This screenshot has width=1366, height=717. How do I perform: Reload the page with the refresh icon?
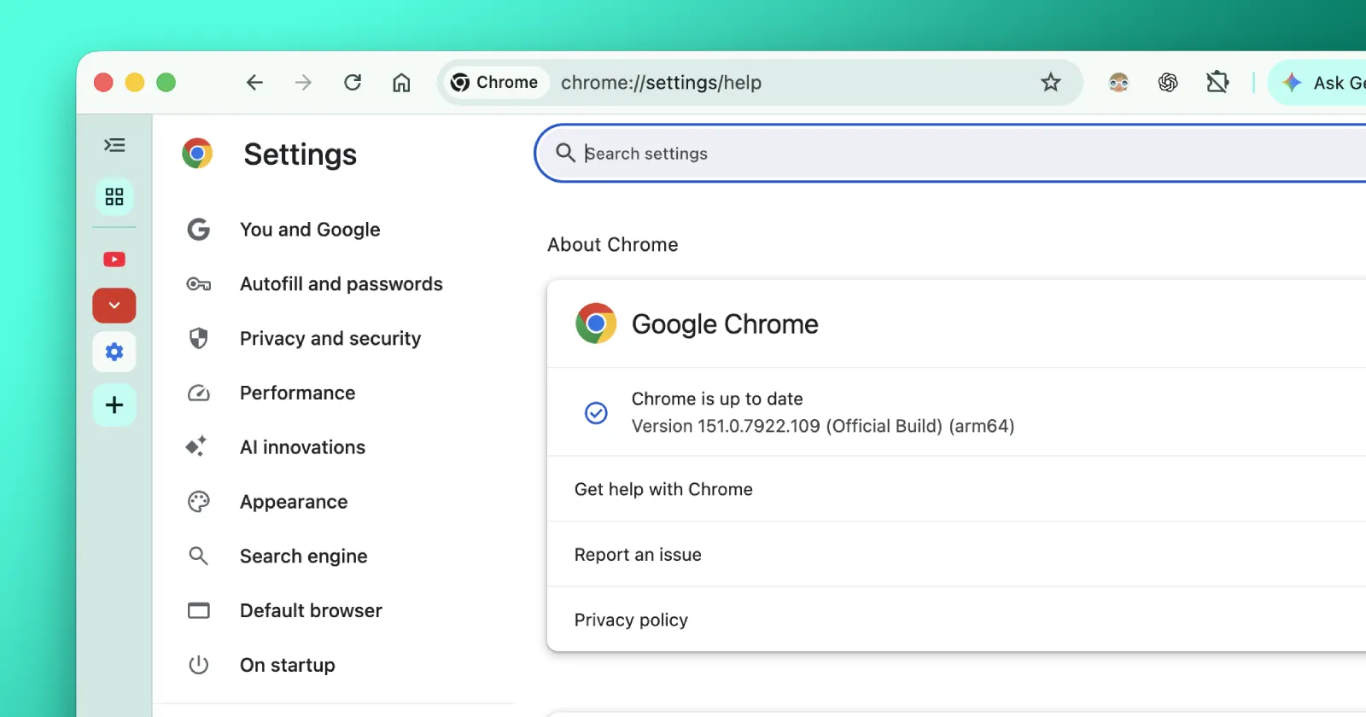[353, 83]
